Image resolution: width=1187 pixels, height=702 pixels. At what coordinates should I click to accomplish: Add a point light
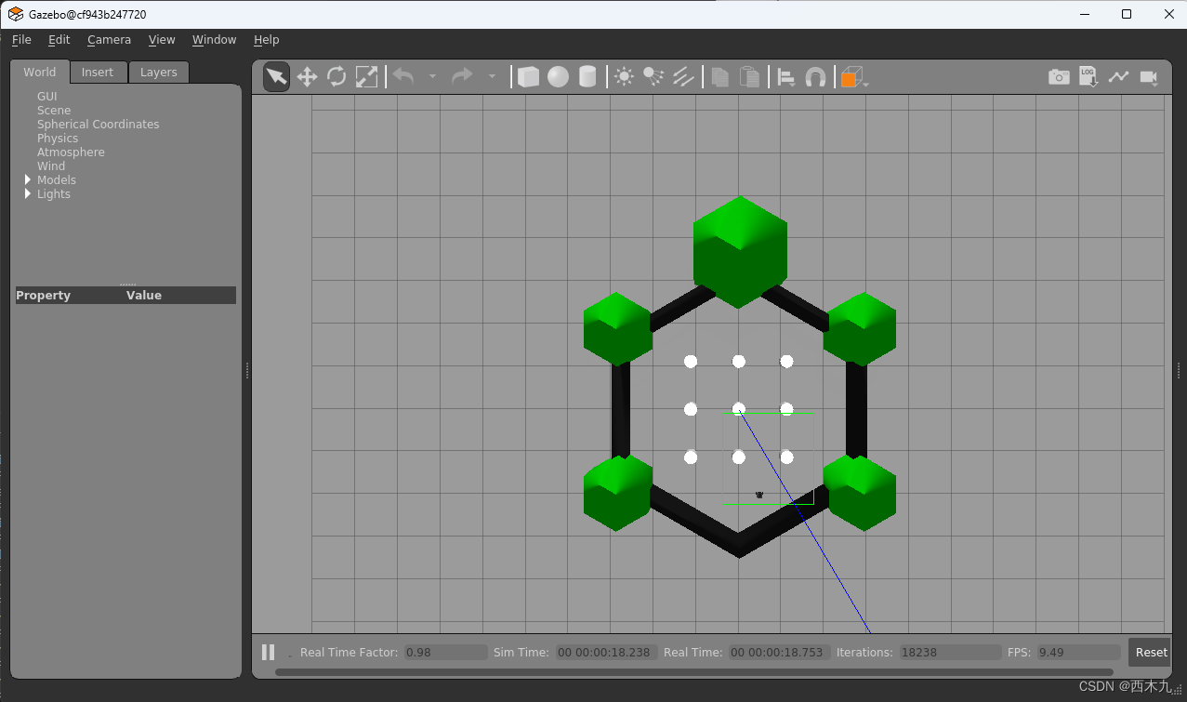624,77
